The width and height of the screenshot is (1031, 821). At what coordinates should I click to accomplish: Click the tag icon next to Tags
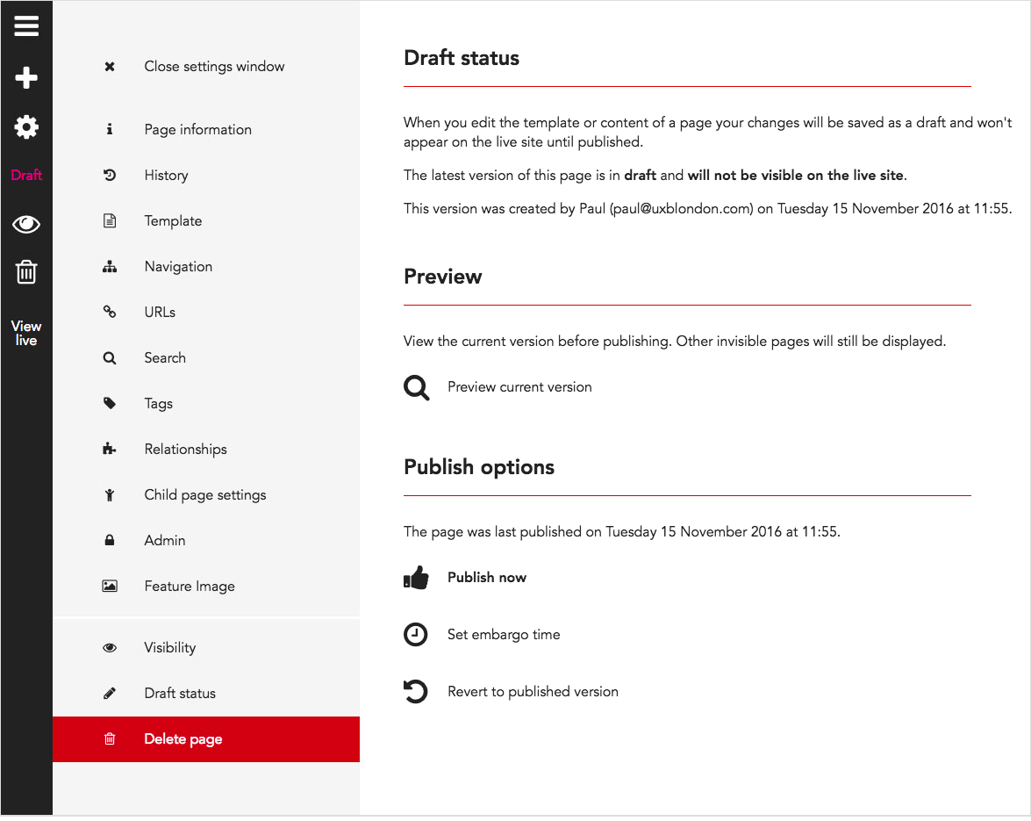tap(109, 403)
